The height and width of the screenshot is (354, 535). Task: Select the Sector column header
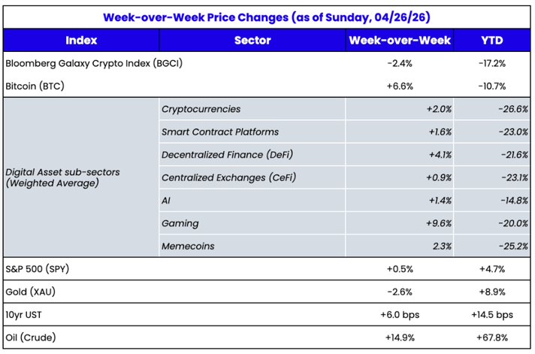(x=252, y=41)
